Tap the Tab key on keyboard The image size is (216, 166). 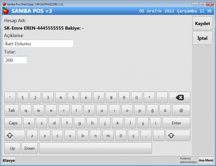(x=12, y=110)
